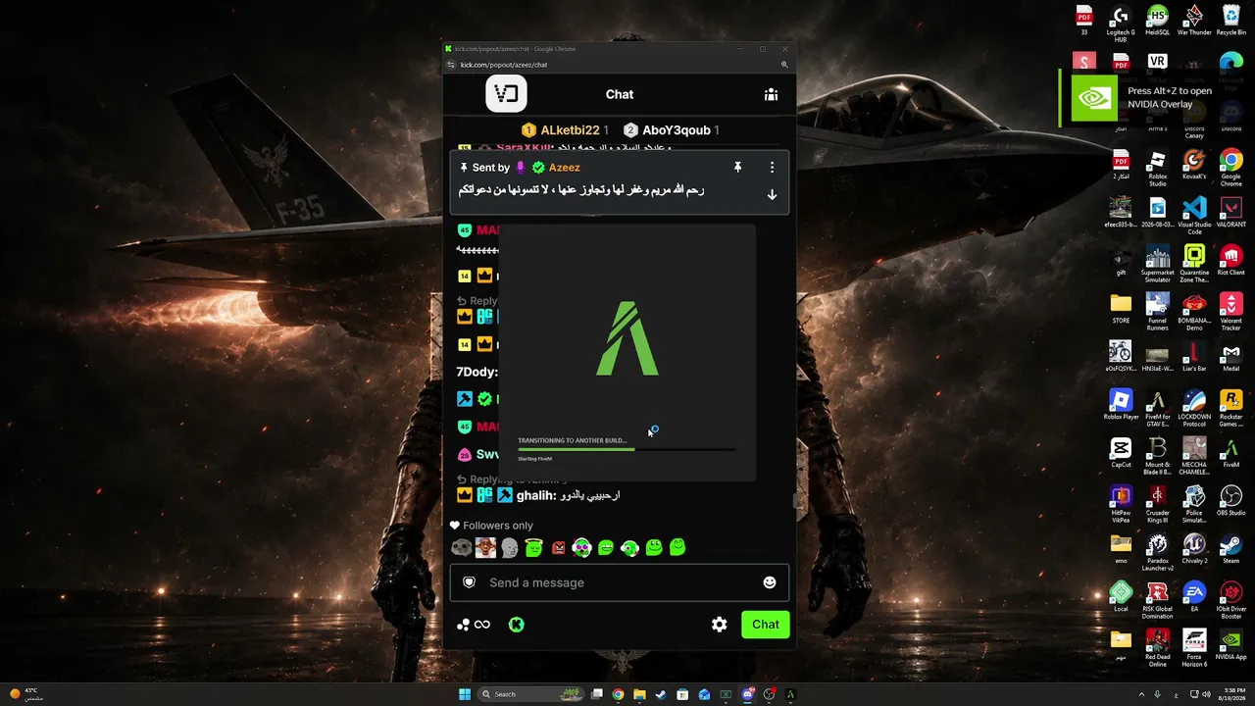Click the zoom magnifier icon in address bar
The height and width of the screenshot is (706, 1255).
[x=784, y=65]
